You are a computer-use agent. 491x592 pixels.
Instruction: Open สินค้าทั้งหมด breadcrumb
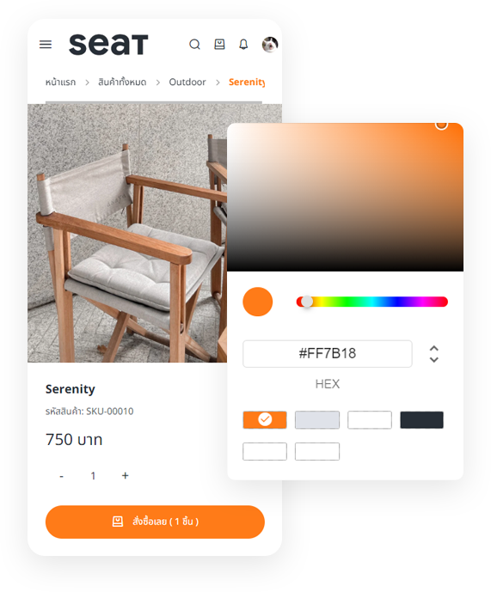[122, 82]
